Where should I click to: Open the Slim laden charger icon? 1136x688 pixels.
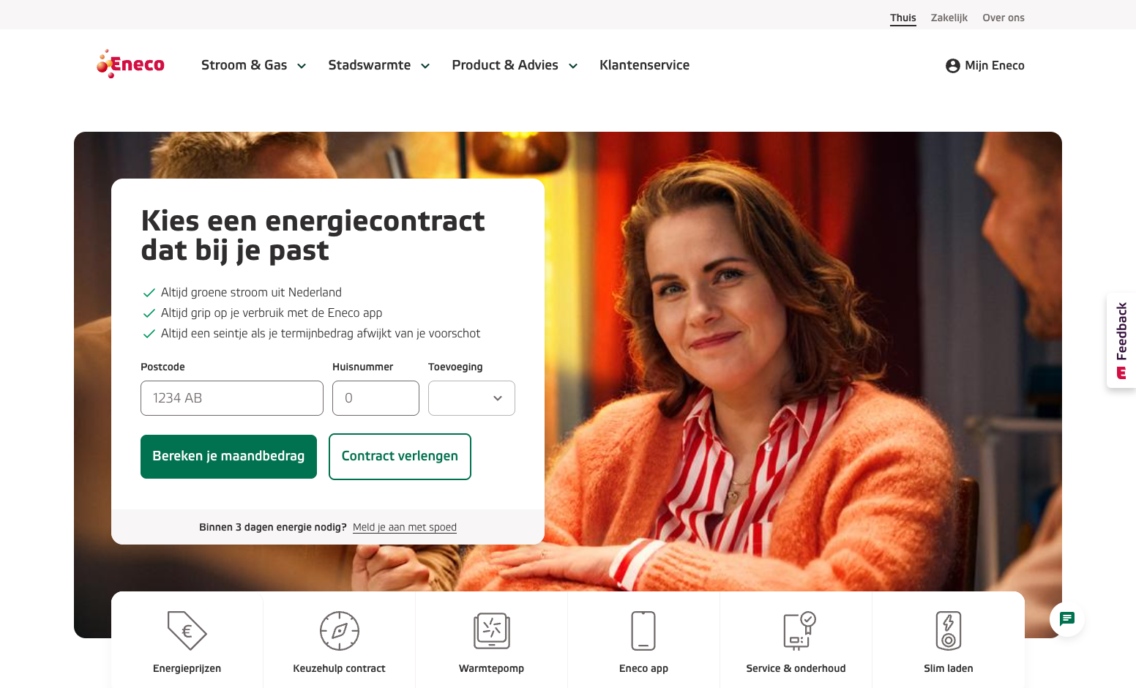pos(949,630)
